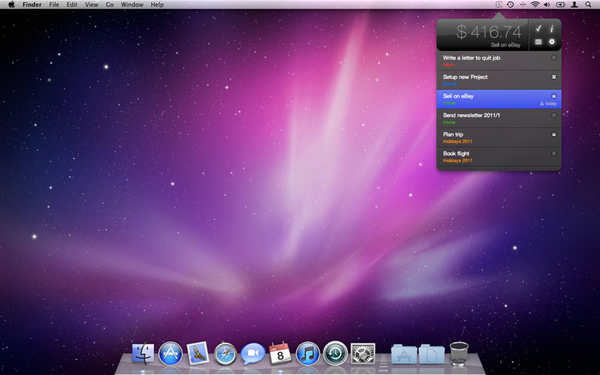Click 'Sell on eBay' caption under the amount
Viewport: 600px width, 375px height.
point(505,45)
